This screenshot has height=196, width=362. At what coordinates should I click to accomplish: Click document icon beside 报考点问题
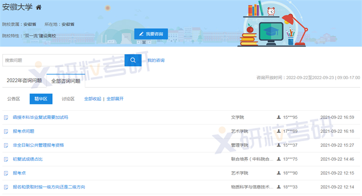[6, 131]
